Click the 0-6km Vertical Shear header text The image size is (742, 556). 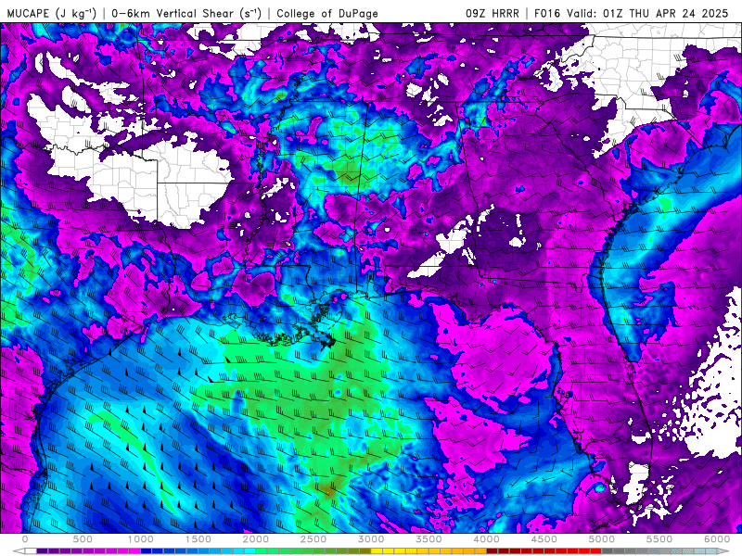(186, 13)
